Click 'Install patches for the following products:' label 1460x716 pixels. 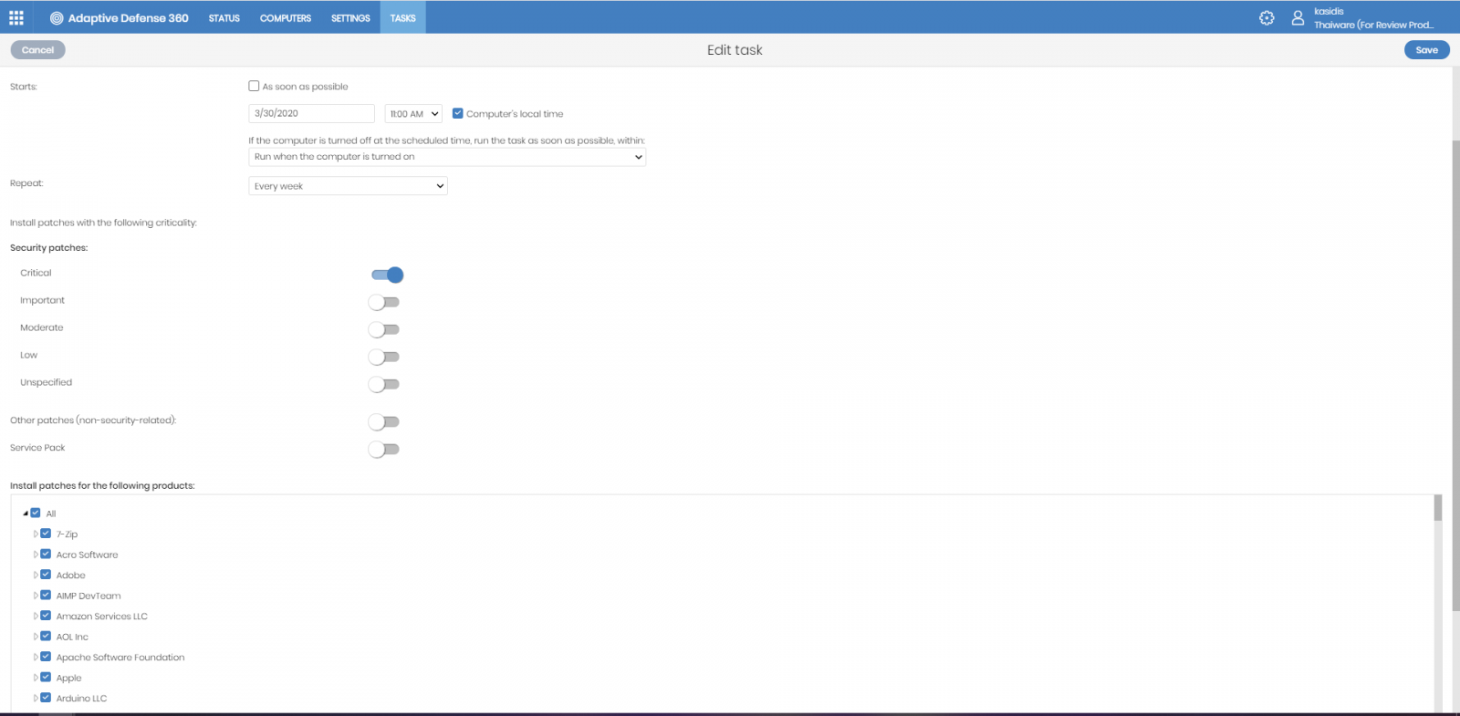102,486
